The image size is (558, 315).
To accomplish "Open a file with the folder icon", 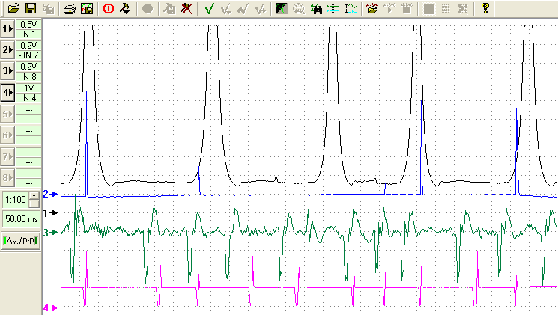I will click(14, 8).
